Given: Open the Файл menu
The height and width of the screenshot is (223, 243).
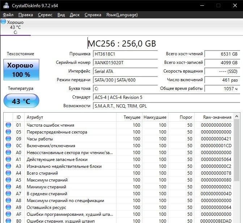Looking at the screenshot, I should 8,15.
